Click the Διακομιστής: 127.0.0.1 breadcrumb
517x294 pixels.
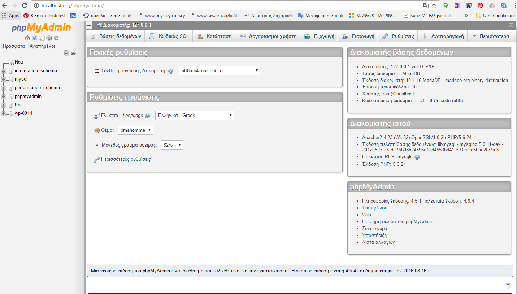point(127,25)
